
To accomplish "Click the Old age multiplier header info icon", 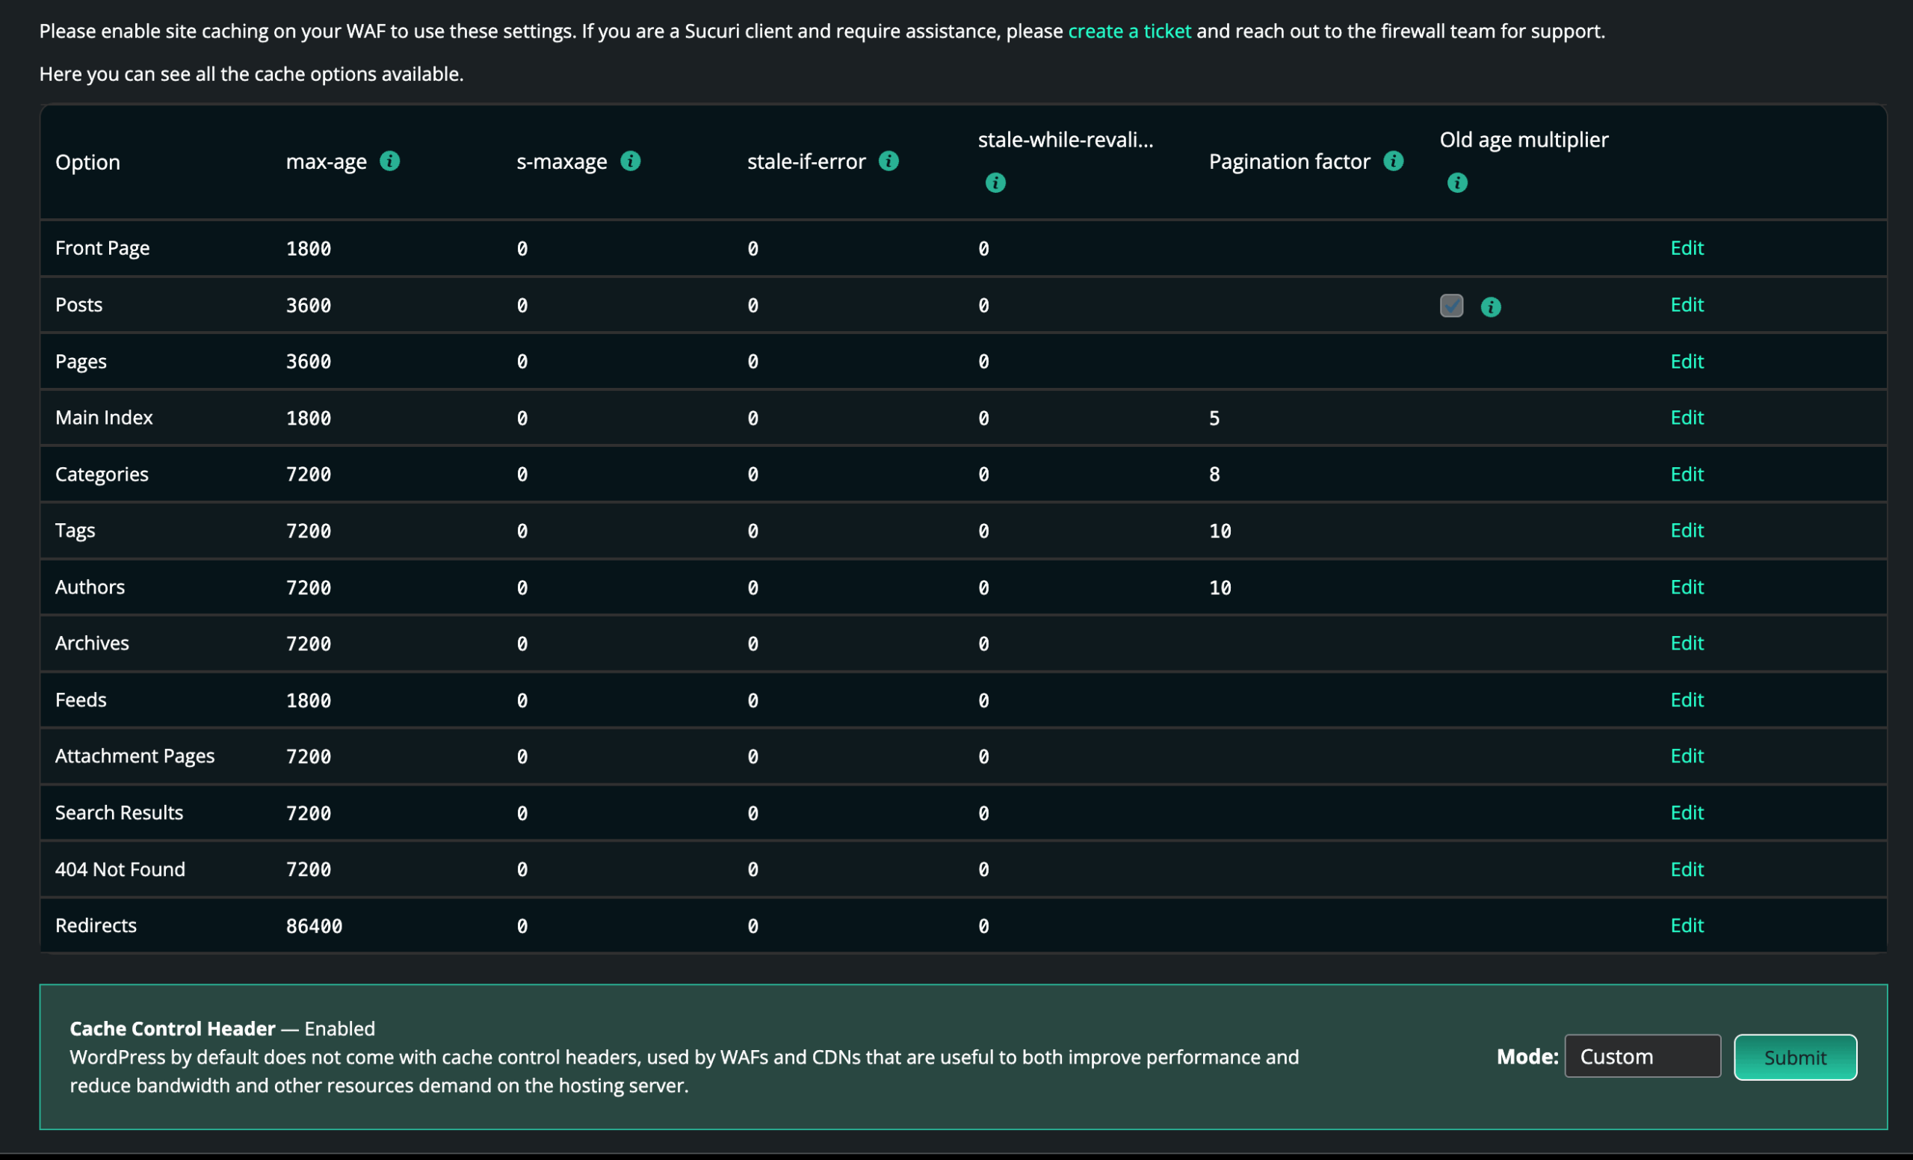I will (1457, 182).
